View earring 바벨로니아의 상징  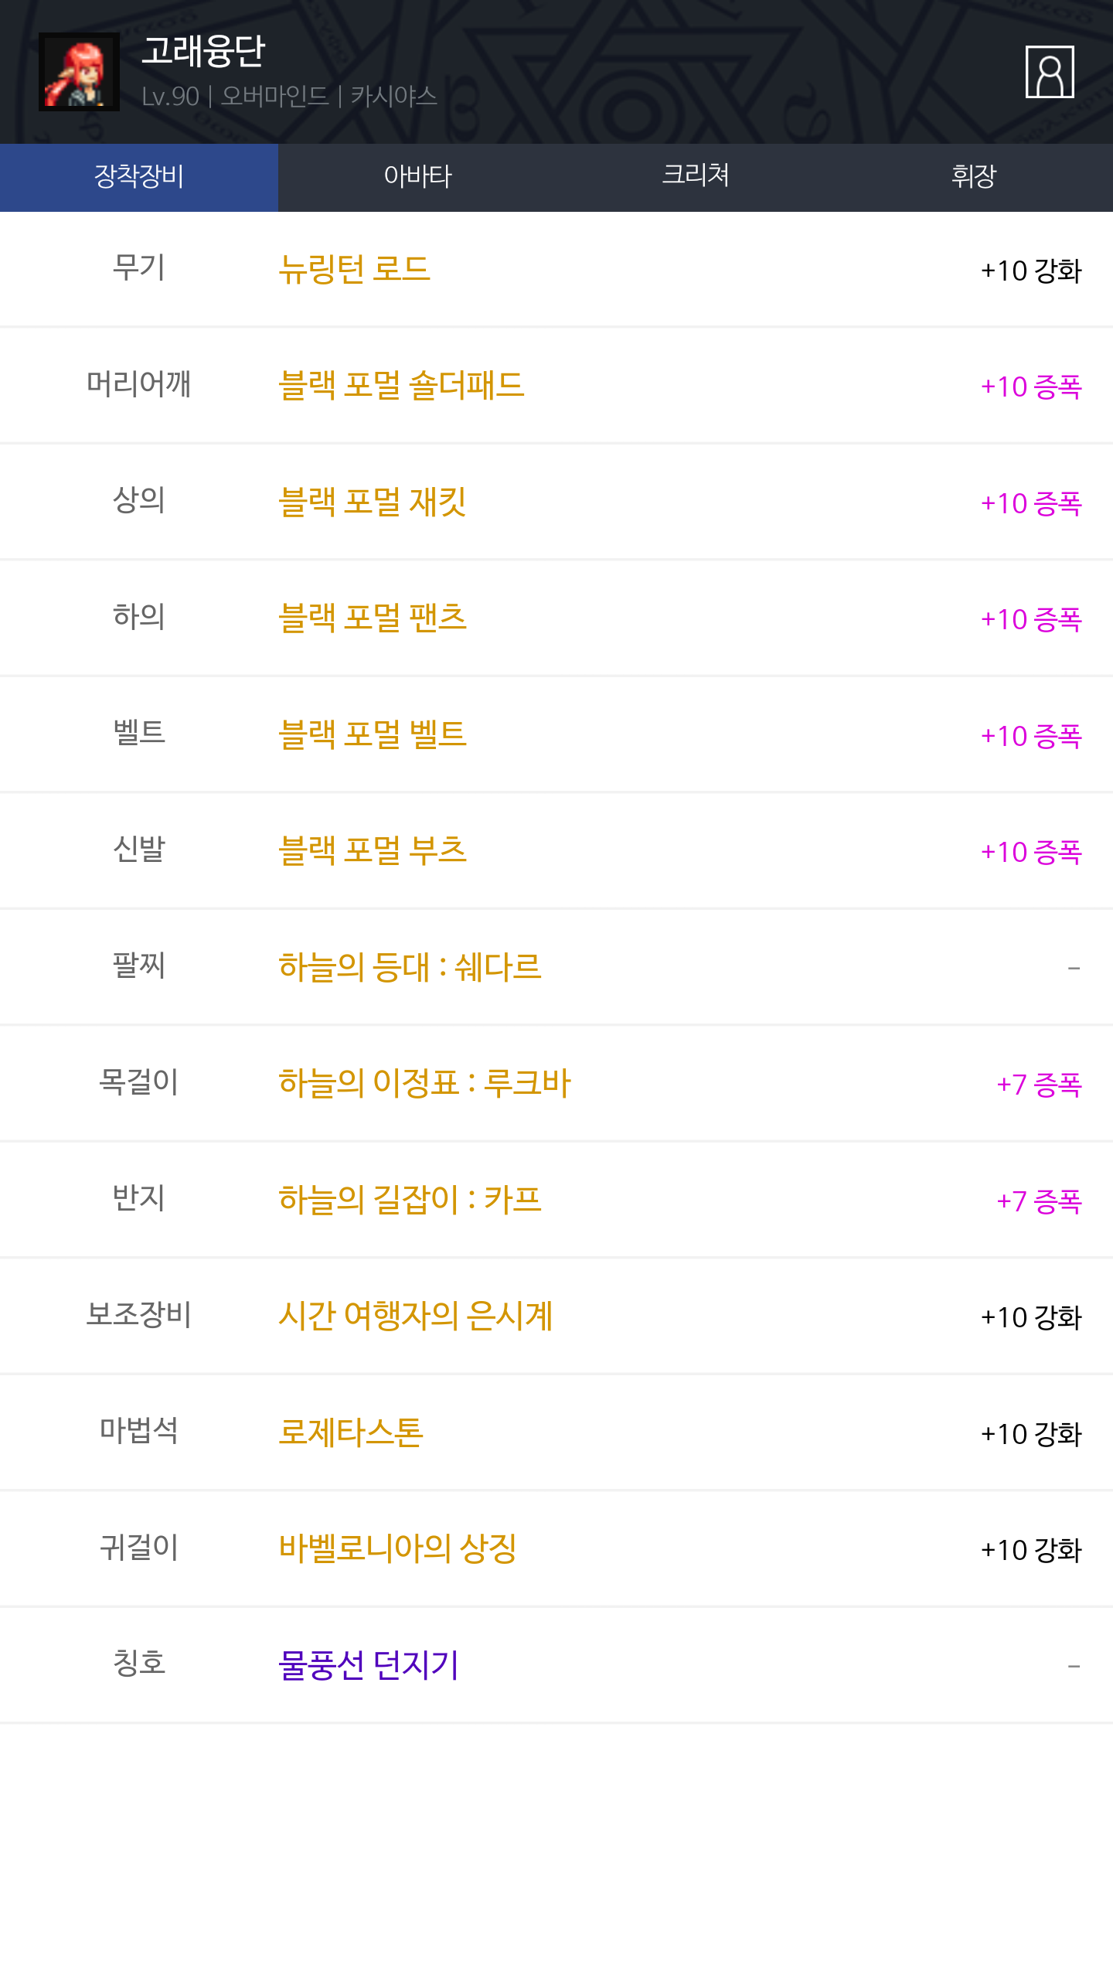point(397,1549)
